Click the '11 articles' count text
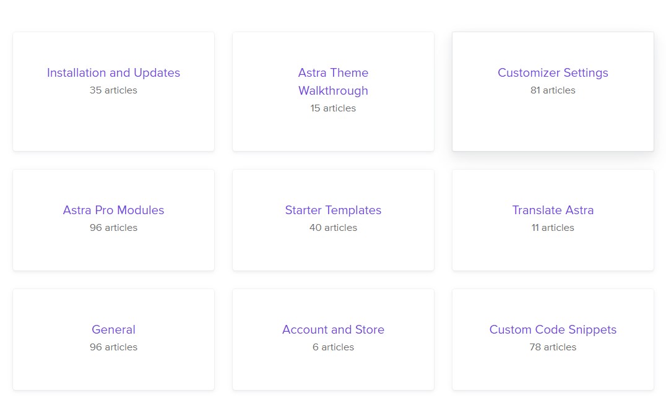This screenshot has width=666, height=398. pos(553,227)
